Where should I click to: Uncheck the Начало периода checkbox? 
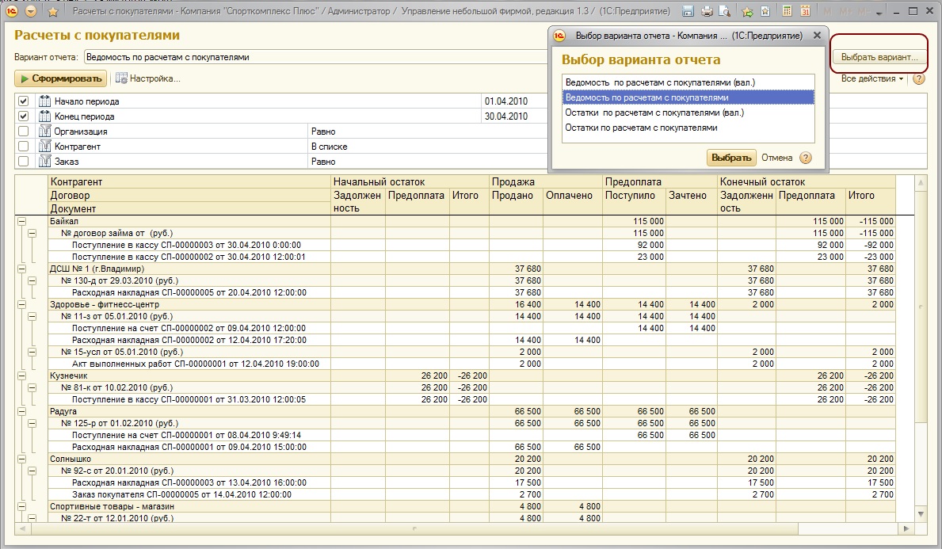tap(23, 101)
